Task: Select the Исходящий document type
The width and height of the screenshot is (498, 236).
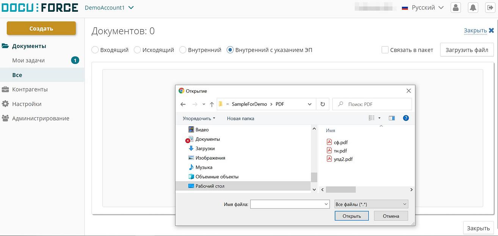Action: click(x=138, y=50)
